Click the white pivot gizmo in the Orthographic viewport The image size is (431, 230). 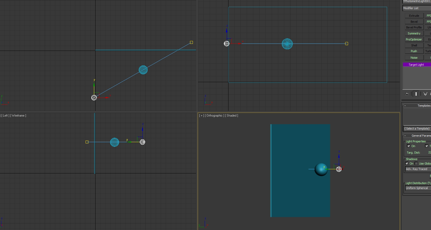click(x=339, y=169)
